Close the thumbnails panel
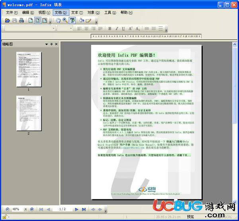Screen dimensions: 239x221 (56, 44)
